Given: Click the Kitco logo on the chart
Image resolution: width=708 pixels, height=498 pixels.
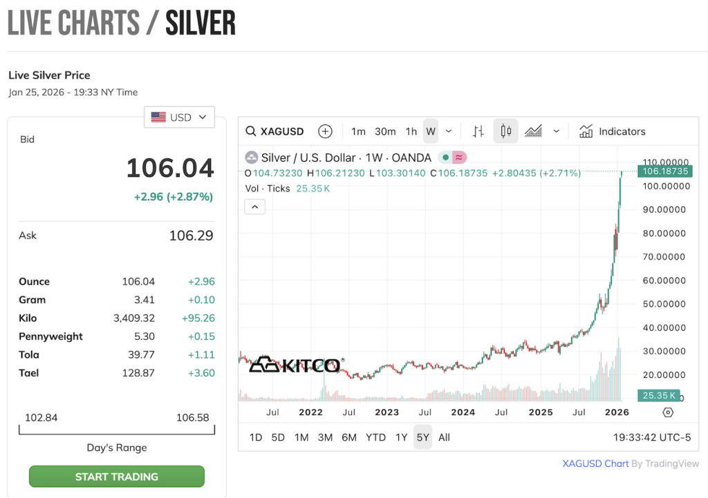Looking at the screenshot, I should pyautogui.click(x=295, y=365).
